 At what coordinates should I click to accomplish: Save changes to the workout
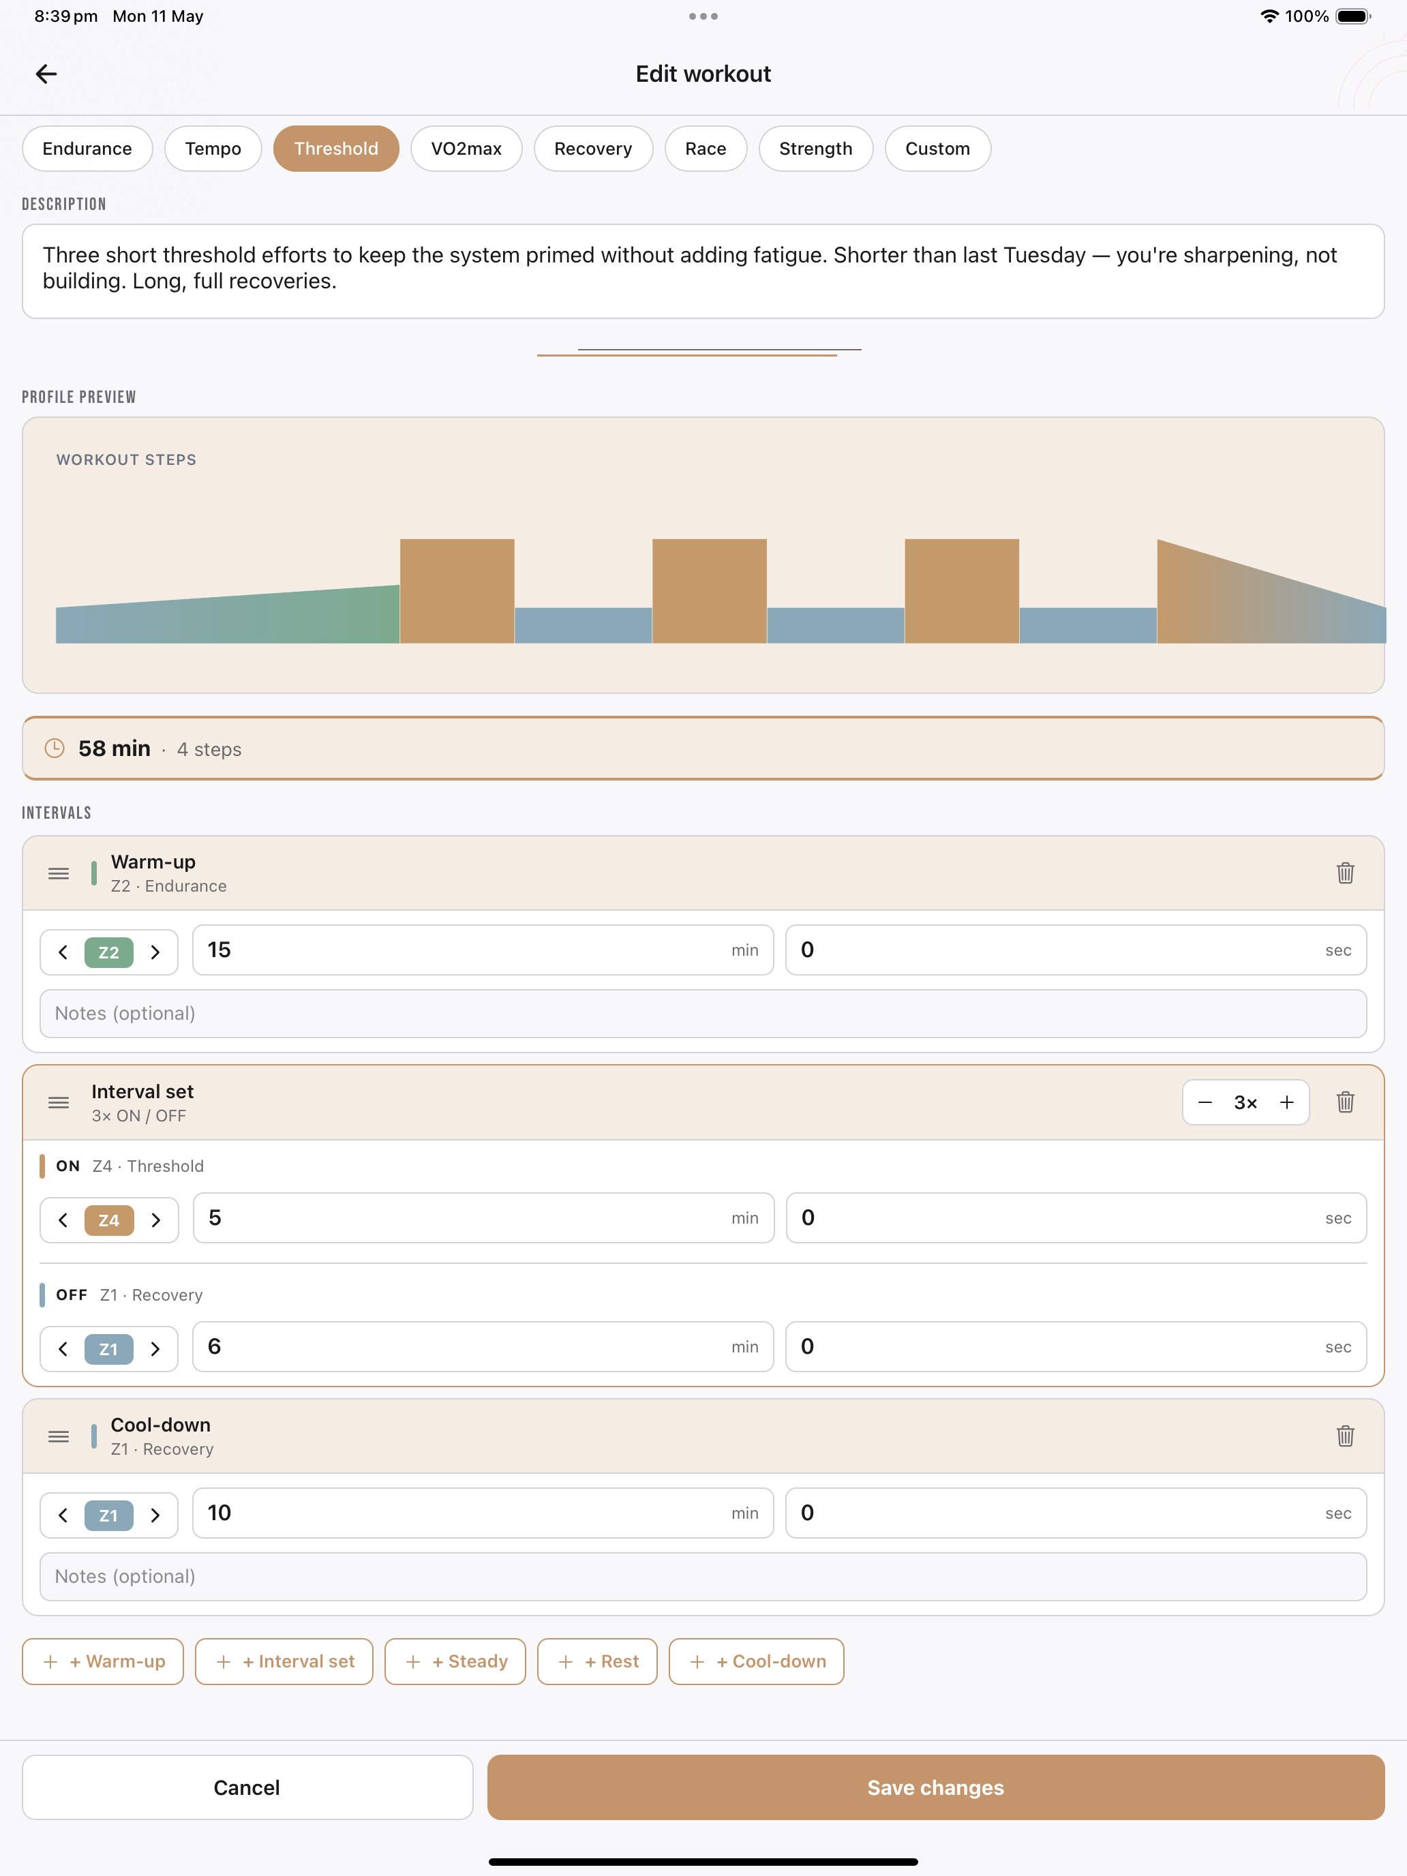point(935,1787)
